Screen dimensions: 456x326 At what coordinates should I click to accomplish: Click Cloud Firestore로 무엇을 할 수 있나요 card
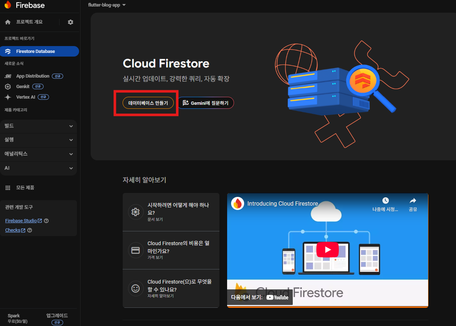click(171, 289)
